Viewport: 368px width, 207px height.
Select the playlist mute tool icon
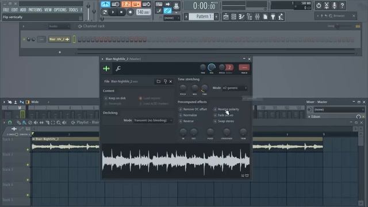tap(36, 122)
